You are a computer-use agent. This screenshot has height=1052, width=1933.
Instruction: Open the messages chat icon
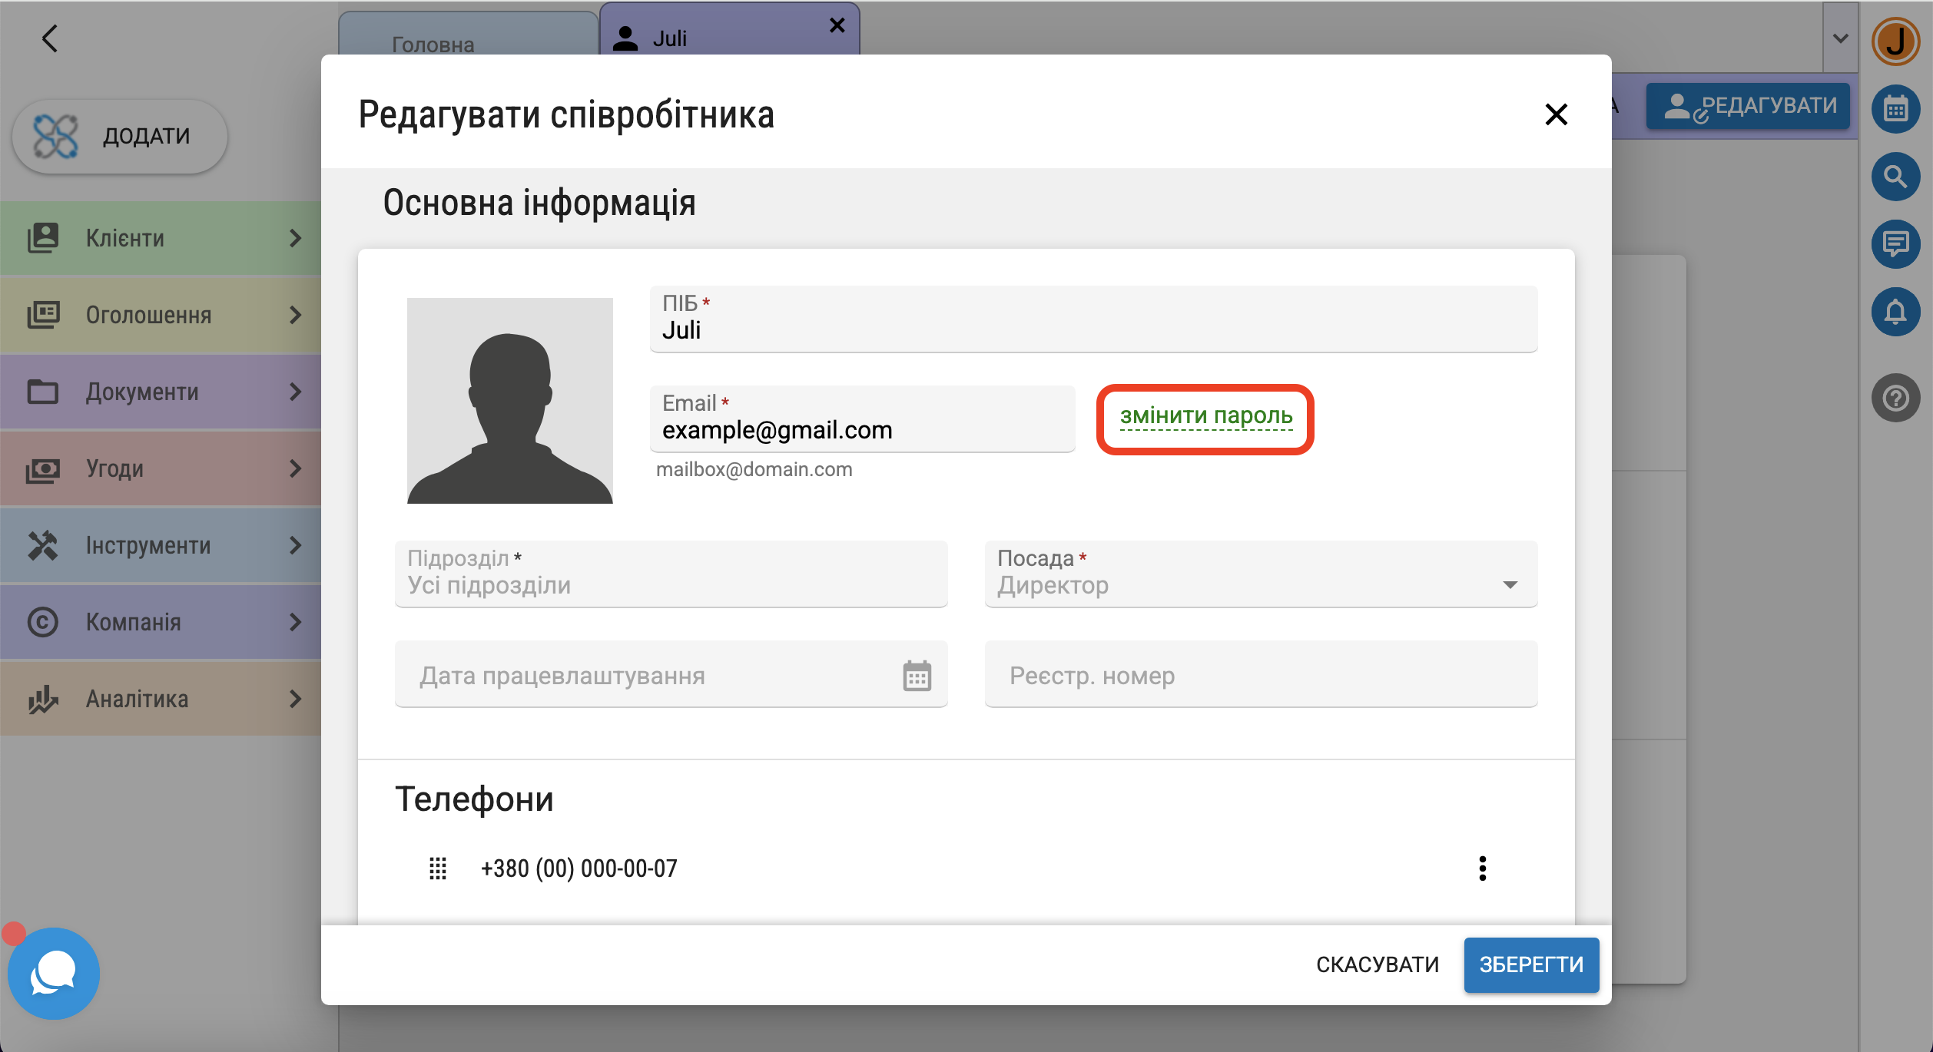(x=1895, y=244)
